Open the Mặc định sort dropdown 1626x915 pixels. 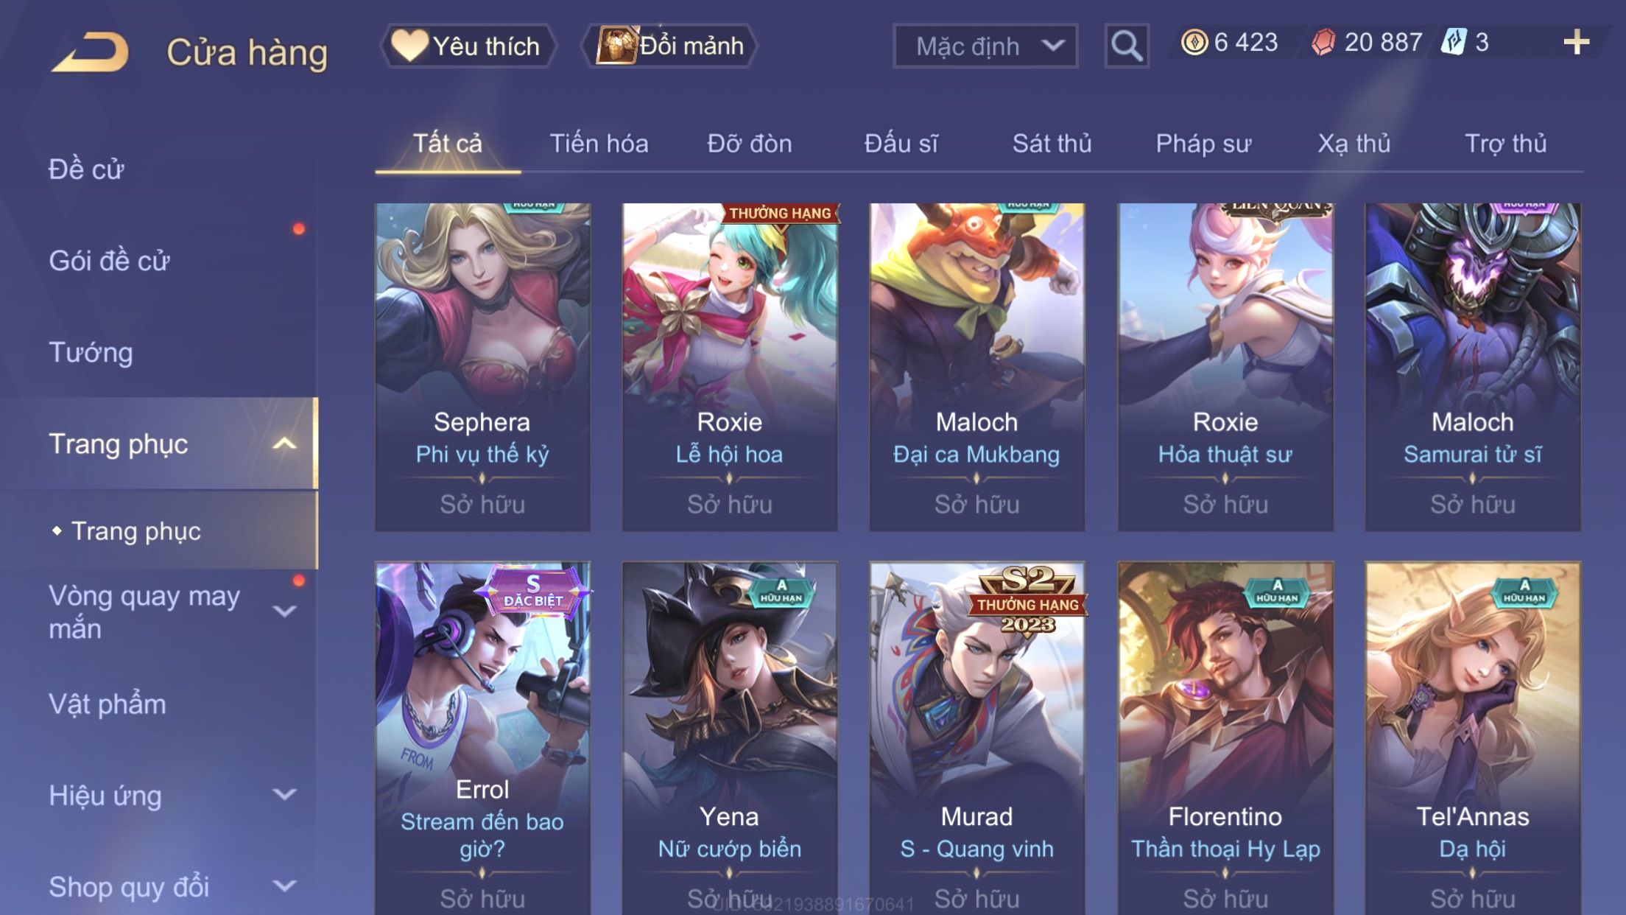(x=985, y=46)
